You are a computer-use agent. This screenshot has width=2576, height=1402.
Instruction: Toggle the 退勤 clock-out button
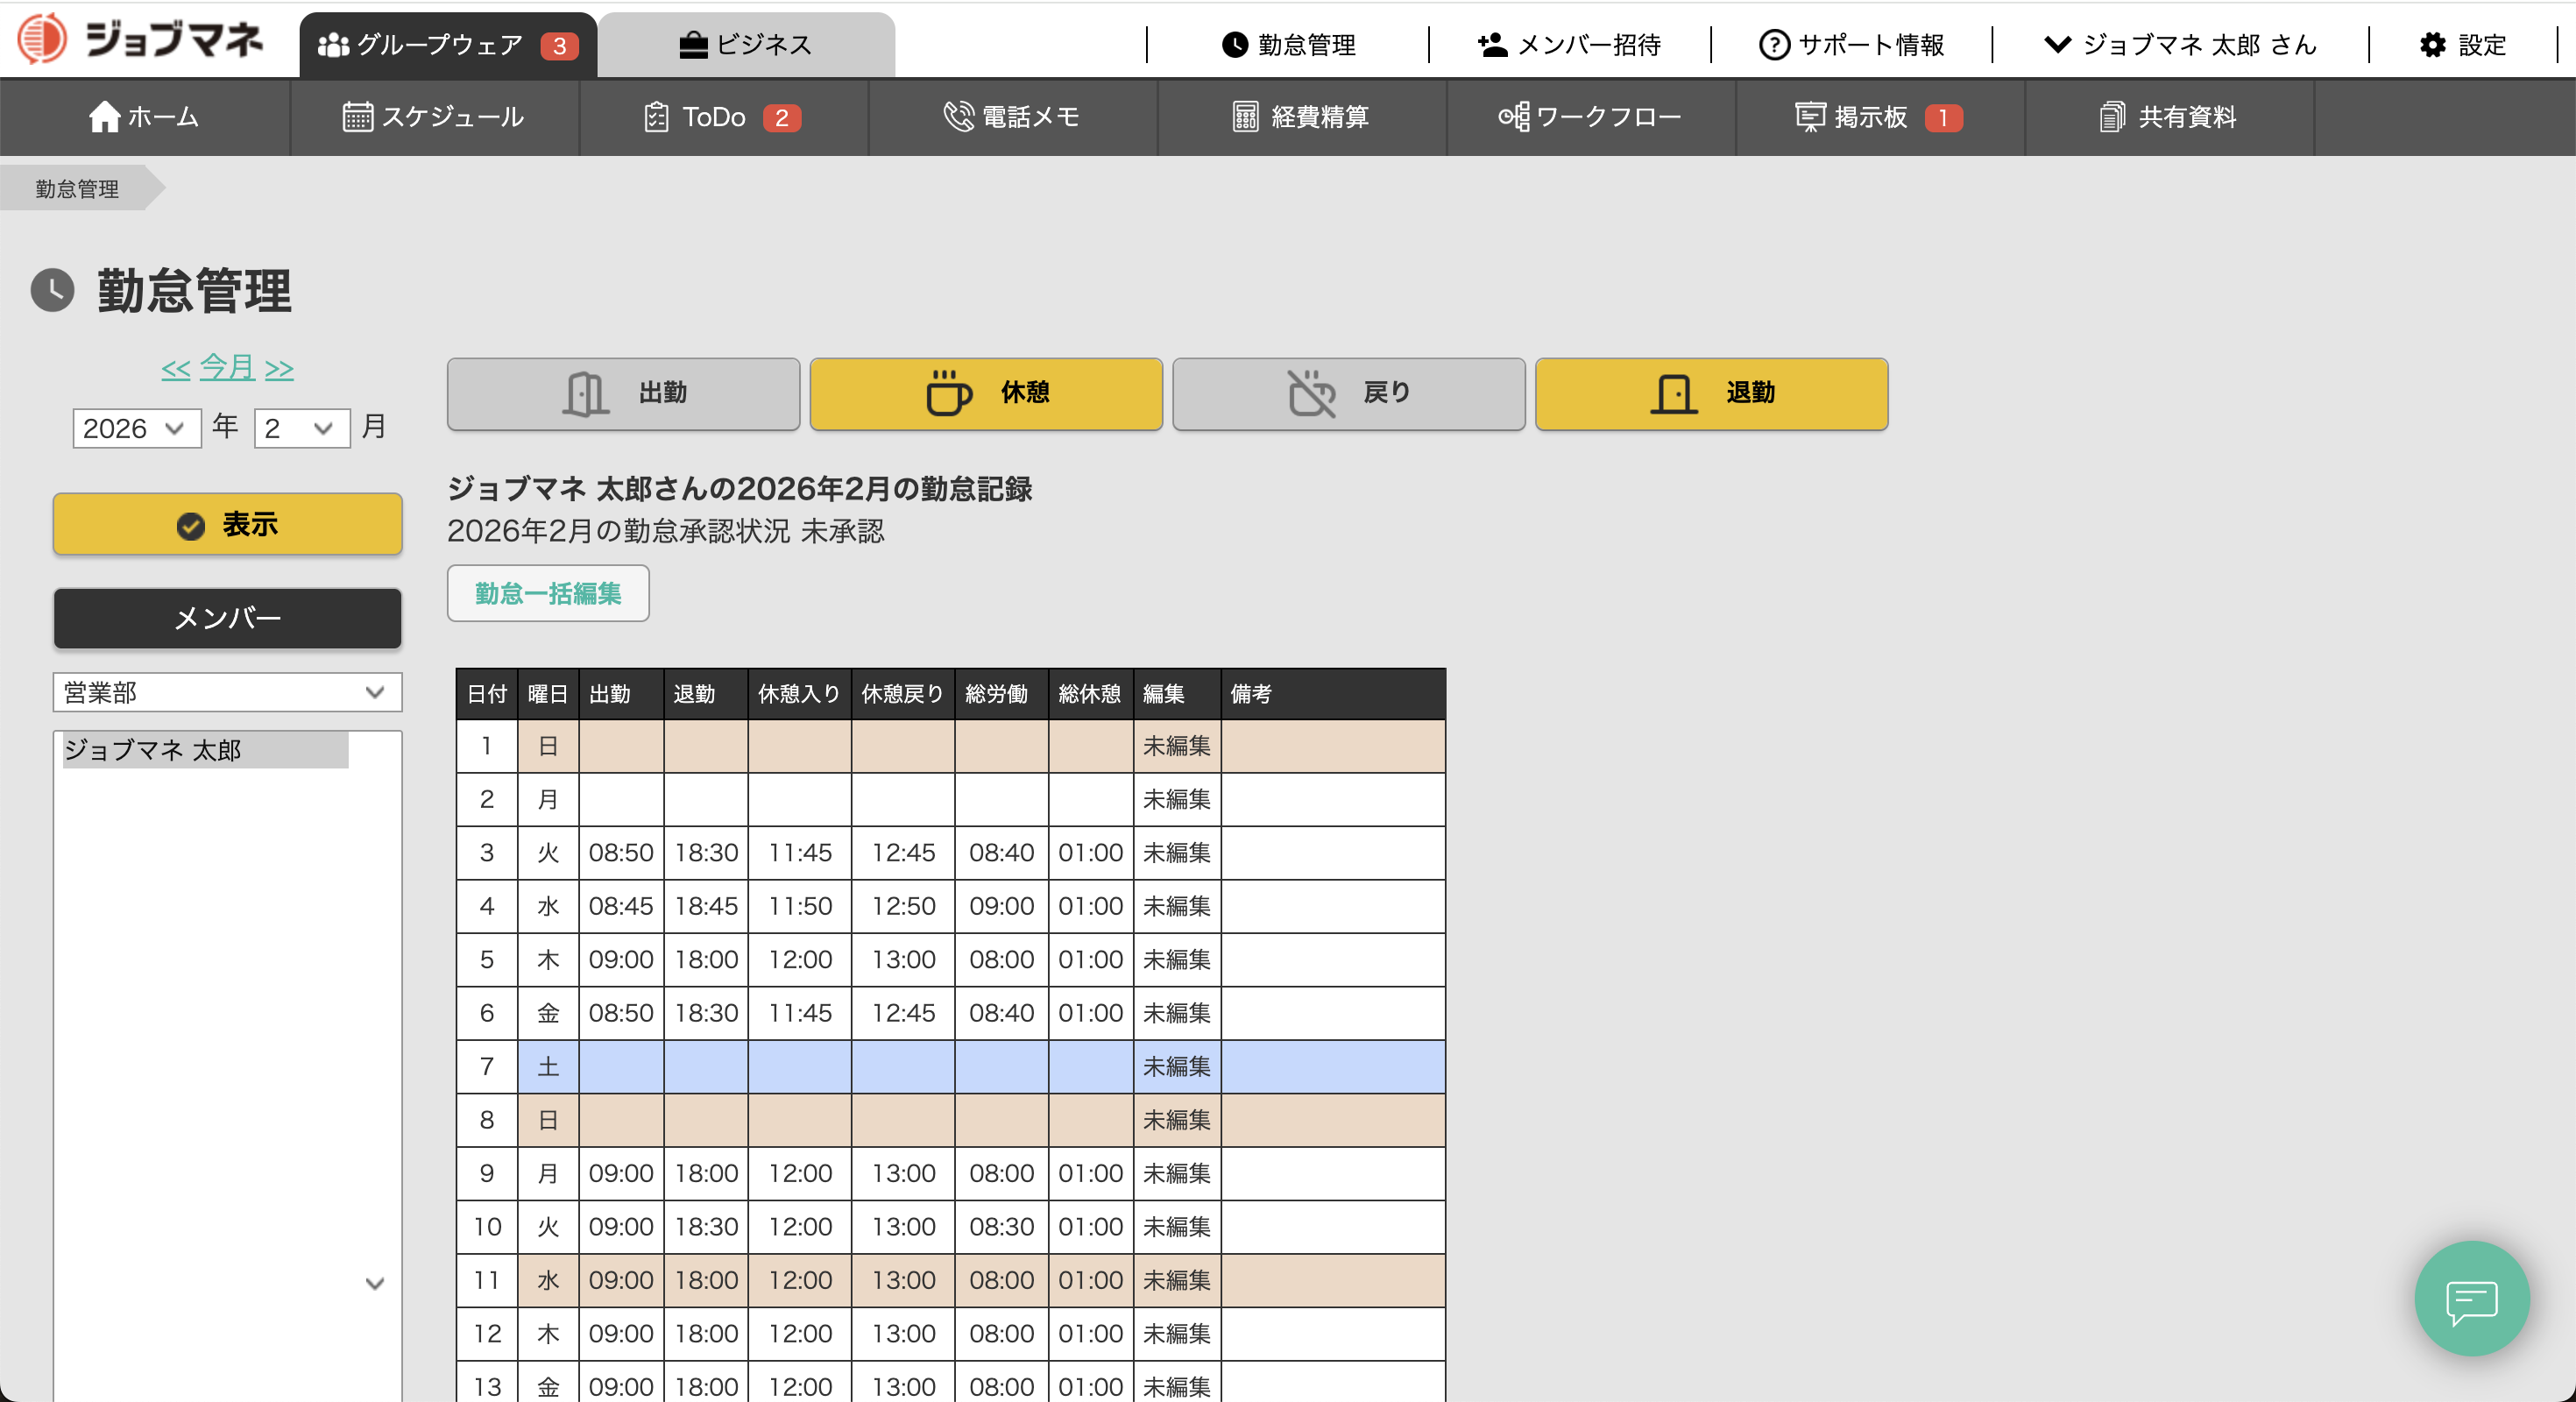1710,394
